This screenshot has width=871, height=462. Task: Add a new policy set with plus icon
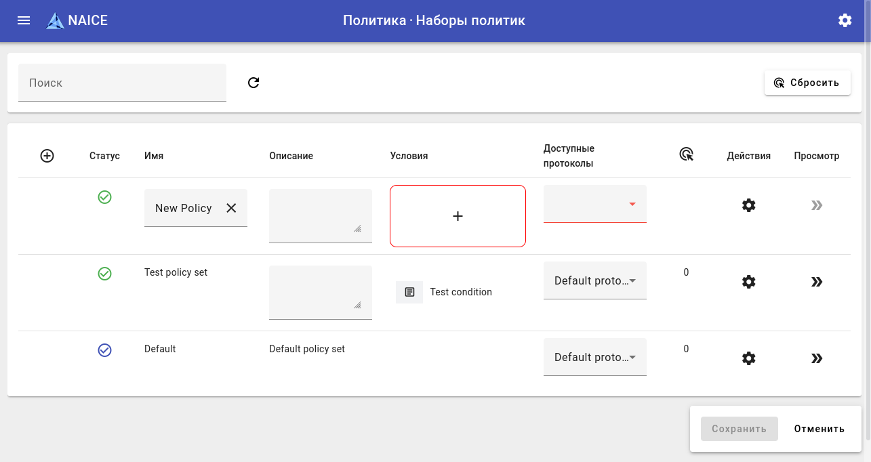[47, 156]
